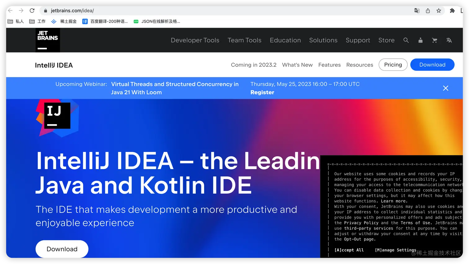Click the lock icon in address bar
This screenshot has height=264, width=469.
tap(46, 11)
